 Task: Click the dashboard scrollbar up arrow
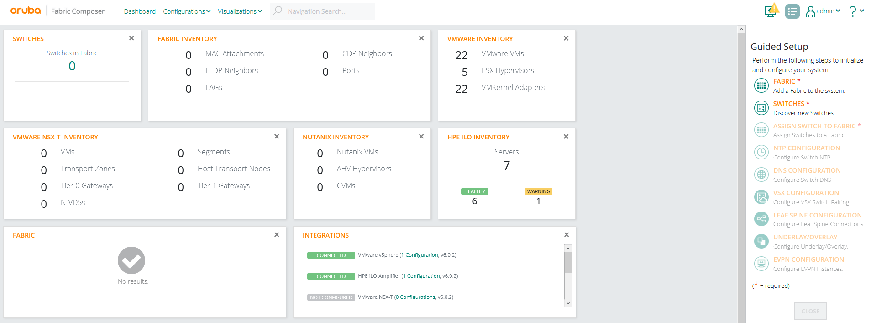[x=741, y=29]
